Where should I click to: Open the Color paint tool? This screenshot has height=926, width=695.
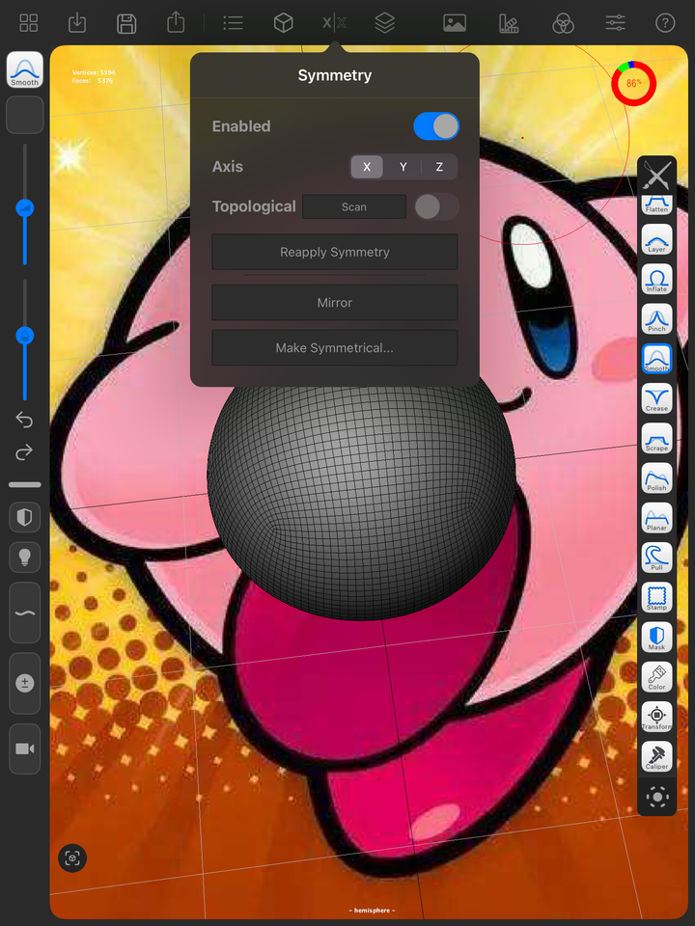pos(656,677)
